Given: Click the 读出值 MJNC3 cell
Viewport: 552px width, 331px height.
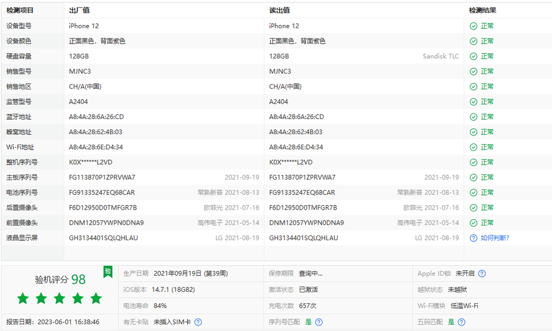Looking at the screenshot, I should point(280,71).
